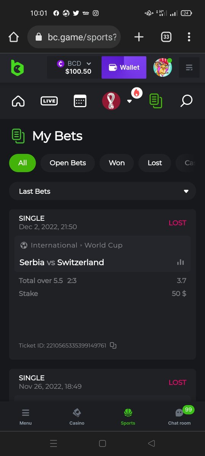This screenshot has width=205, height=456.
Task: Filter bets by Won
Action: click(x=117, y=163)
